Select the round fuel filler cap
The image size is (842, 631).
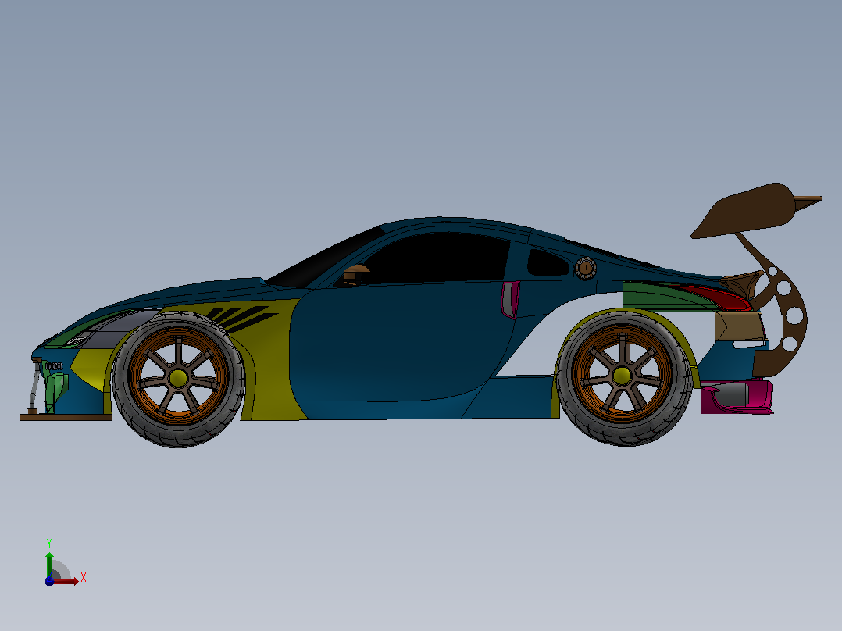click(586, 267)
